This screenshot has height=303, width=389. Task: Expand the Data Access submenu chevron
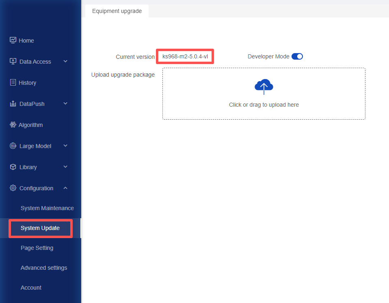click(65, 61)
